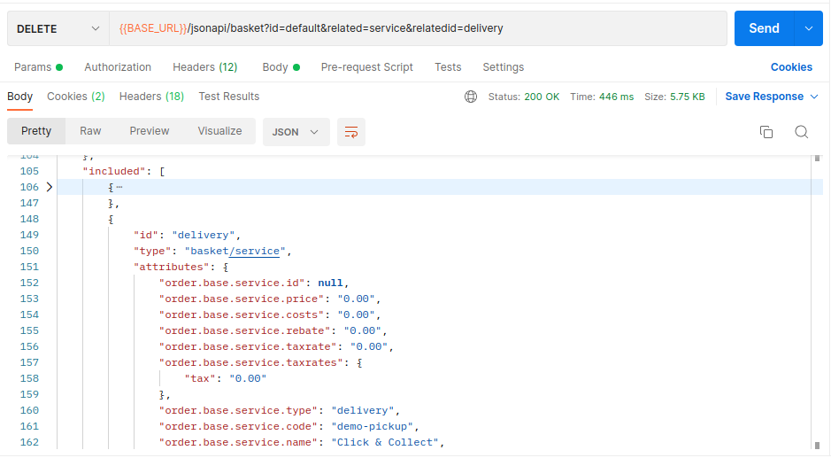Click the Time 446 ms text
Viewport: 831px width, 458px height.
(x=602, y=97)
